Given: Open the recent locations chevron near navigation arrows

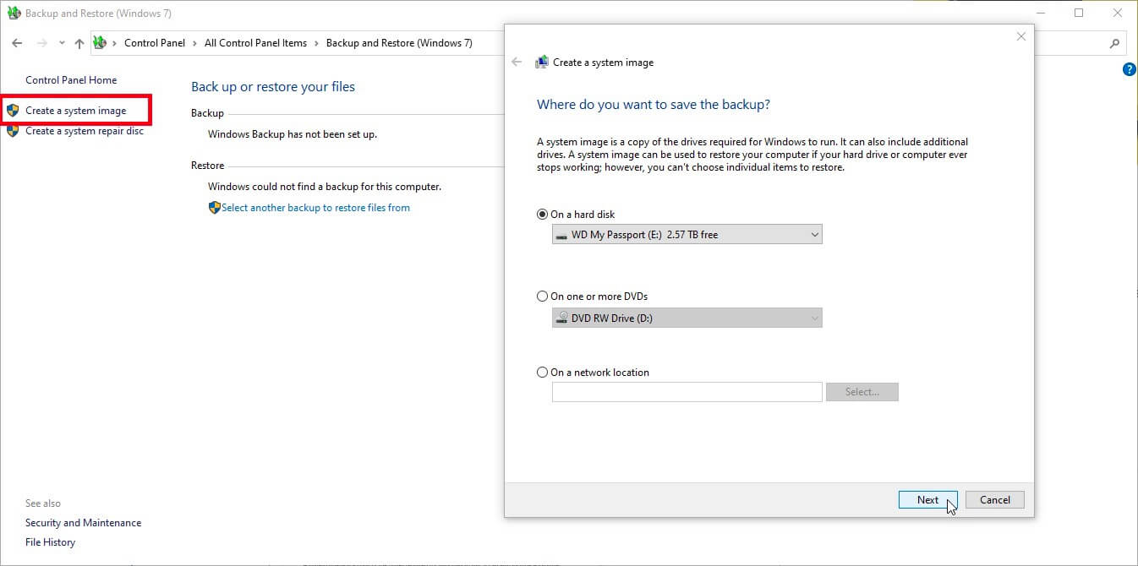Looking at the screenshot, I should pyautogui.click(x=60, y=42).
